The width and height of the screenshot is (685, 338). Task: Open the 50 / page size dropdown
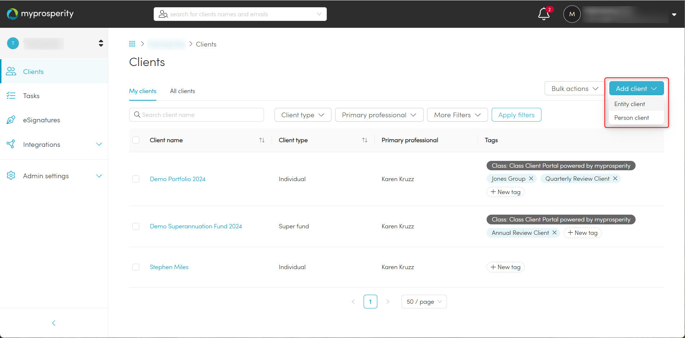(424, 302)
